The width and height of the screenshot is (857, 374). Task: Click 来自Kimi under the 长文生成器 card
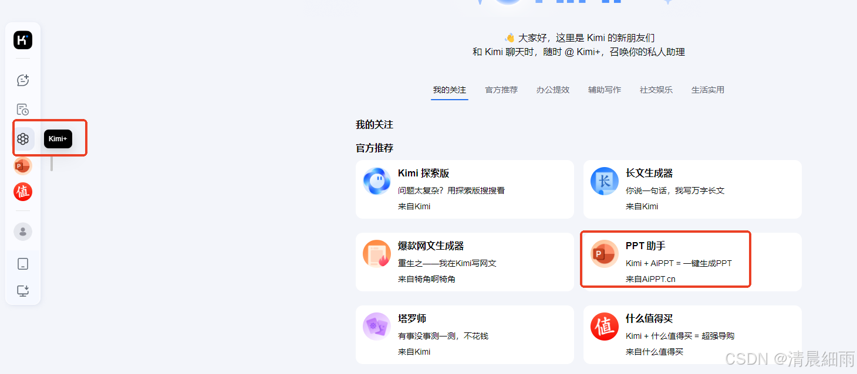point(642,206)
